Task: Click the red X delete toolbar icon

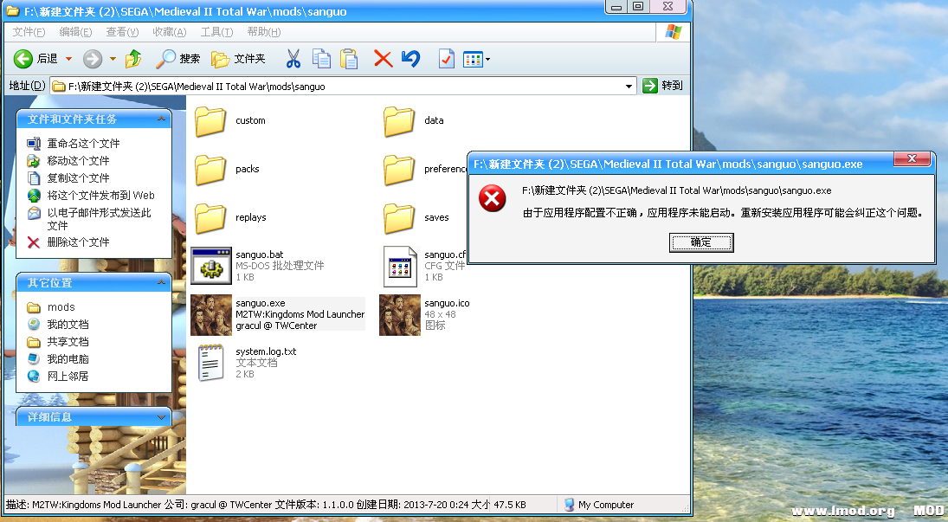Action: pos(384,59)
